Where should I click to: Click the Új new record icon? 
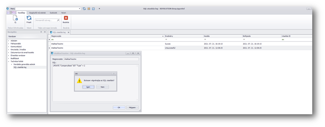pos(15,19)
